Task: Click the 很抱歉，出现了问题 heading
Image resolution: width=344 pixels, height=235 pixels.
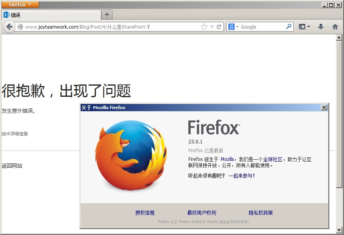Action: pyautogui.click(x=66, y=91)
